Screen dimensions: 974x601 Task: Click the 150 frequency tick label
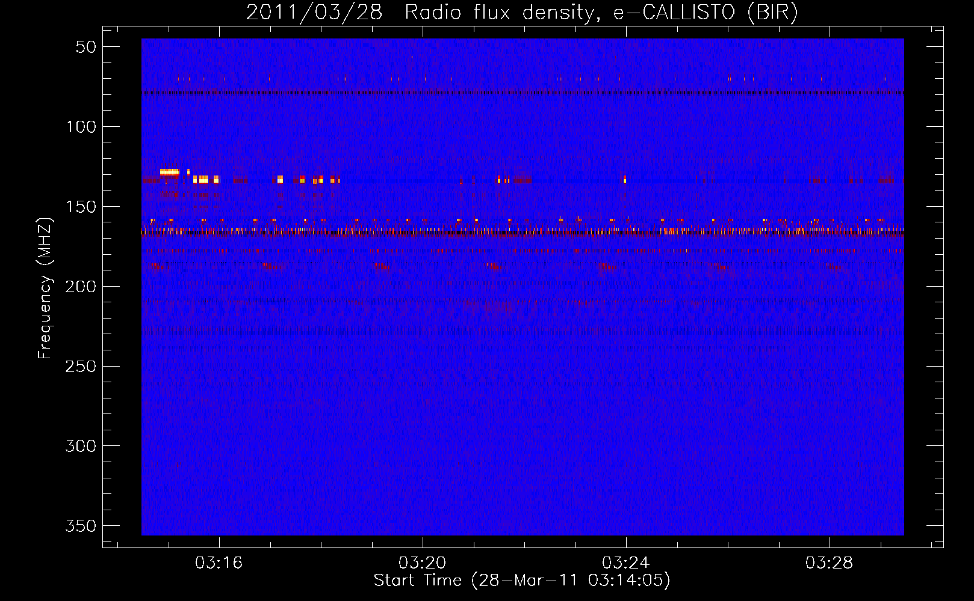[81, 207]
